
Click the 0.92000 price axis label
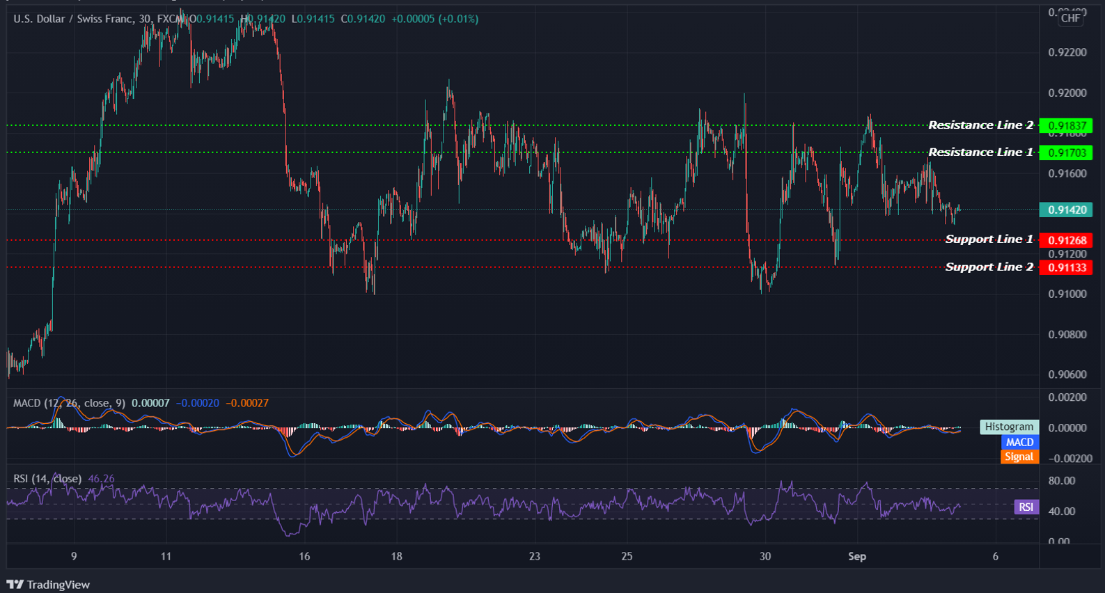pyautogui.click(x=1067, y=93)
